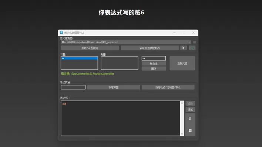Click the green crosshair icon button
This screenshot has height=147, width=262.
coord(192,48)
